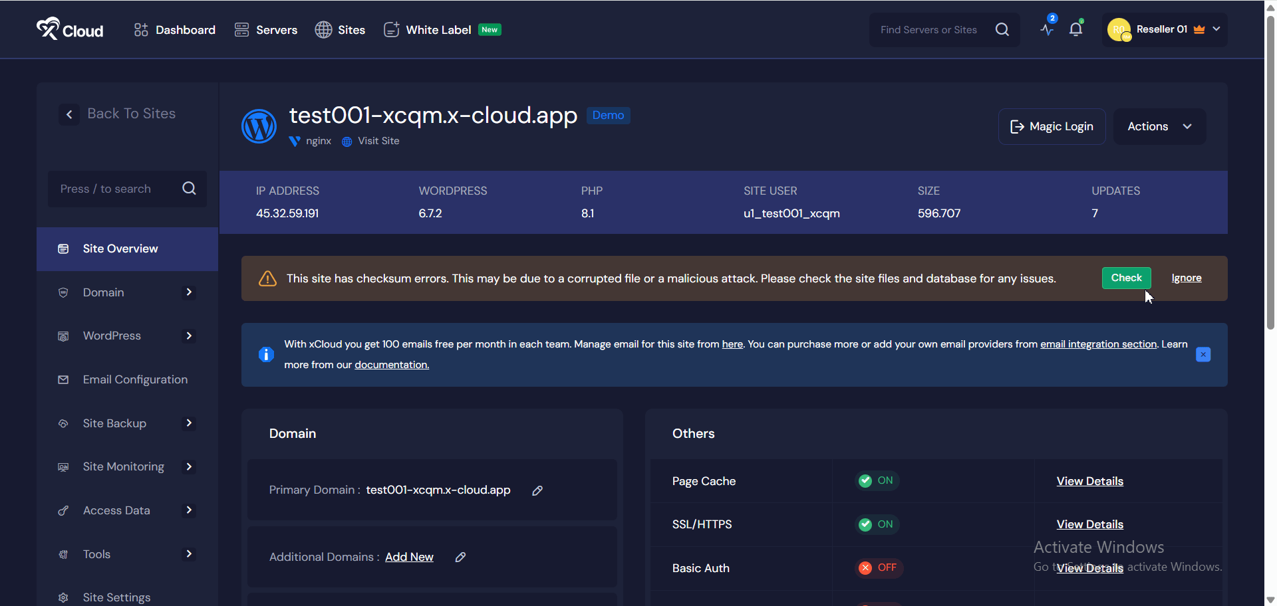
Task: Expand the Reseller 01 account menu
Action: [x=1164, y=29]
